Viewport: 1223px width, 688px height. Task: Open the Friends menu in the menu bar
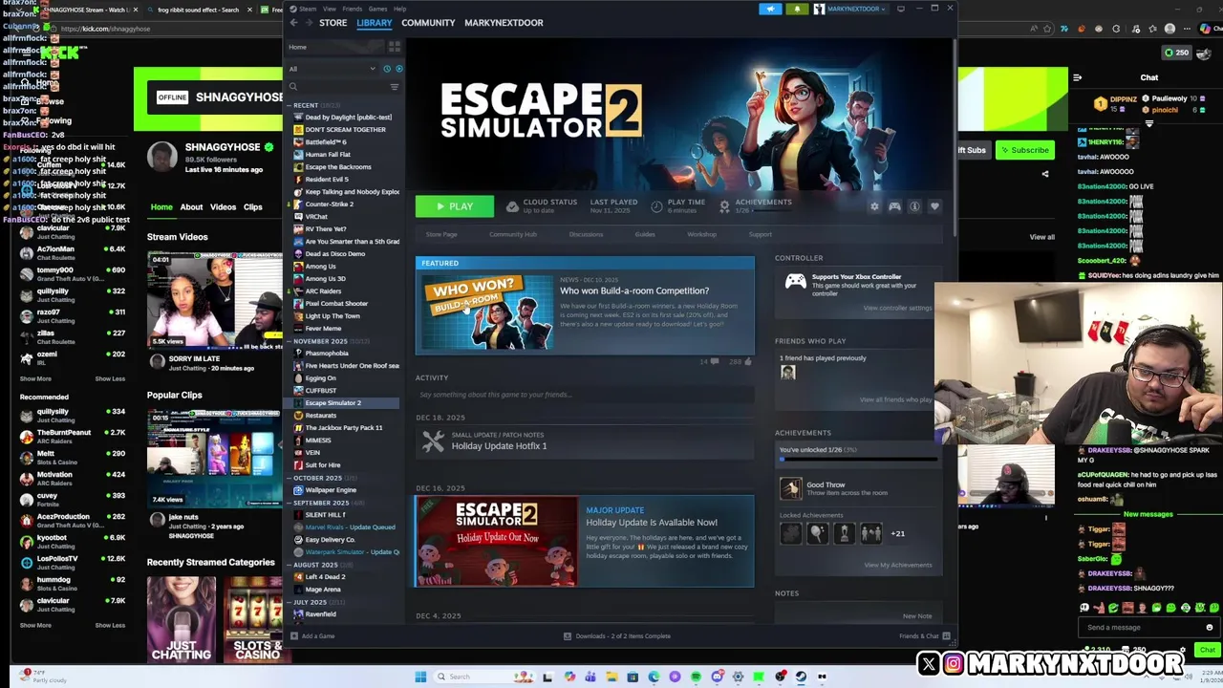coord(353,9)
